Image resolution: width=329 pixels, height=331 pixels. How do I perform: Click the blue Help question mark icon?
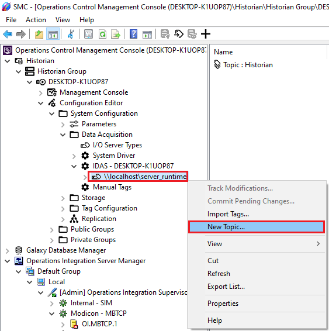[x=133, y=34]
